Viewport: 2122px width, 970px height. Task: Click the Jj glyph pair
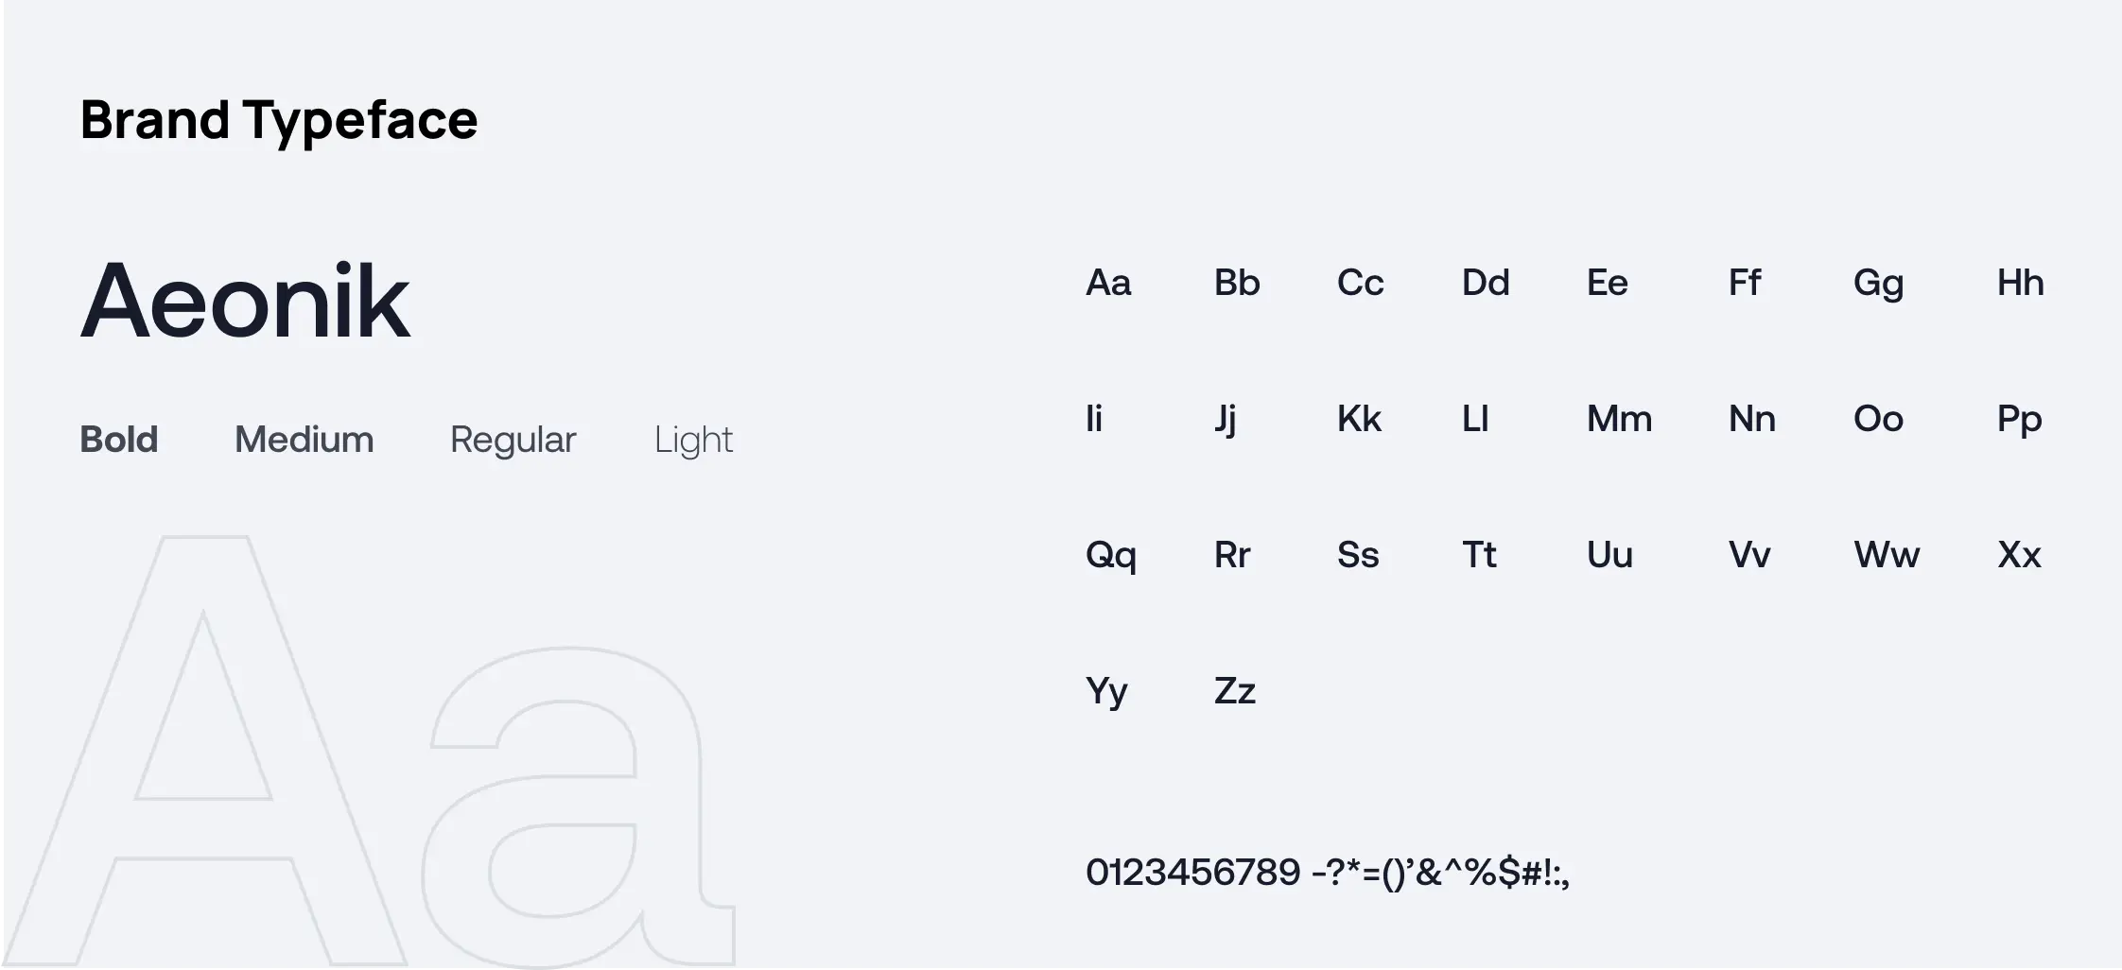(1226, 419)
